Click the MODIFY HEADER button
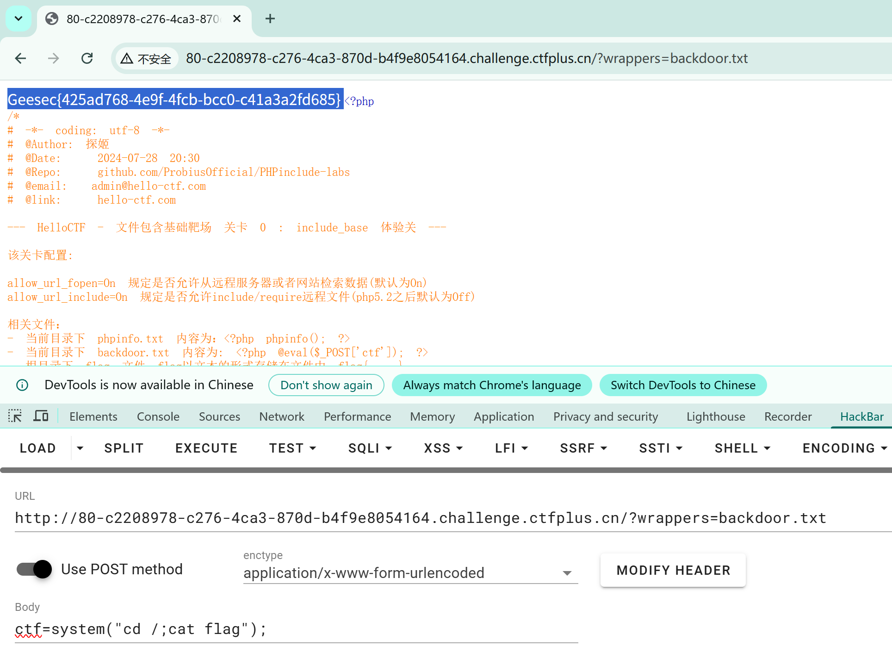This screenshot has height=665, width=892. pos(673,570)
